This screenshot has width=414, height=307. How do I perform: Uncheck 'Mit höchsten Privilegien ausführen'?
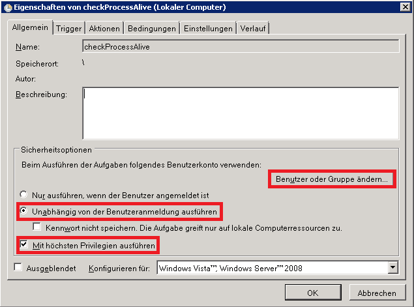pyautogui.click(x=25, y=246)
